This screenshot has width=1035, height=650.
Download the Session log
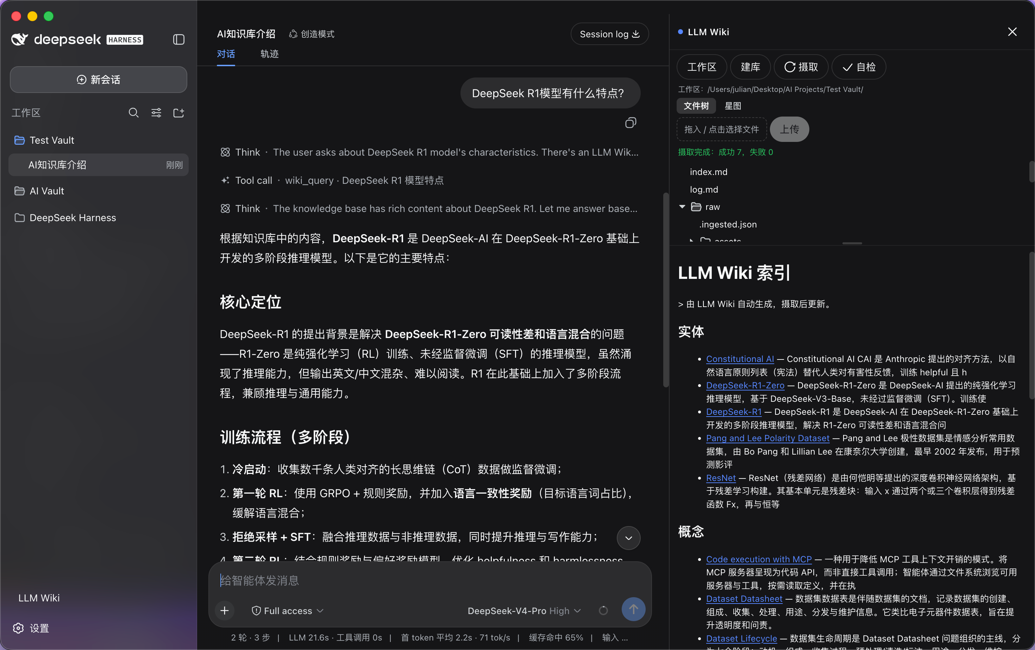[x=609, y=34]
